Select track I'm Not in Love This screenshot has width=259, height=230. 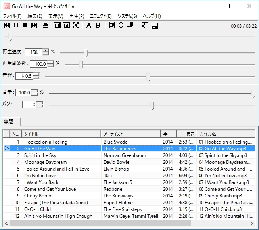click(129, 176)
